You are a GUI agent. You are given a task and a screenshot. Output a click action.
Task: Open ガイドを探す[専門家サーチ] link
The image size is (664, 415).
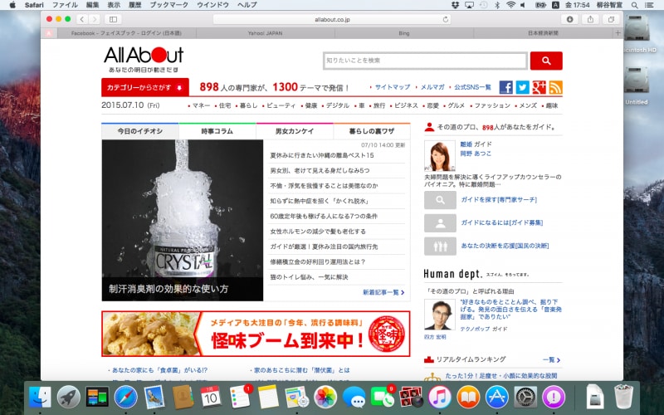click(499, 200)
